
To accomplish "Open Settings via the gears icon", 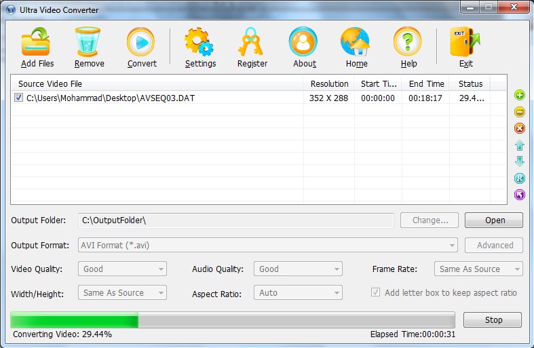I will point(199,42).
